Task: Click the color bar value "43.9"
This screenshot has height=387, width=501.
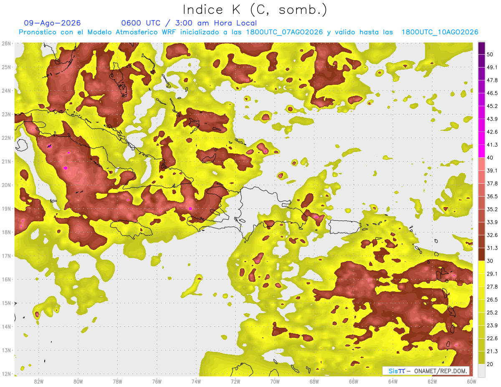Action: 492,119
